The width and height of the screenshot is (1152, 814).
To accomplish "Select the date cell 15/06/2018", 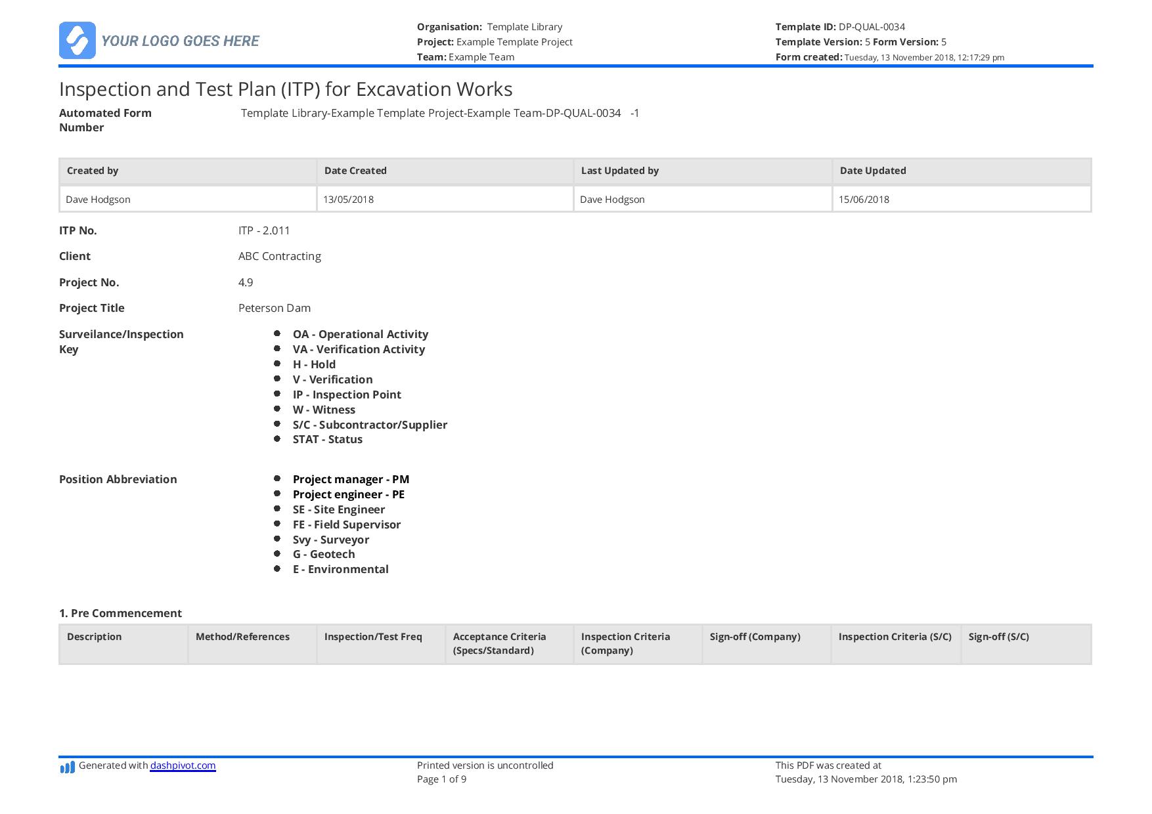I will tap(962, 199).
